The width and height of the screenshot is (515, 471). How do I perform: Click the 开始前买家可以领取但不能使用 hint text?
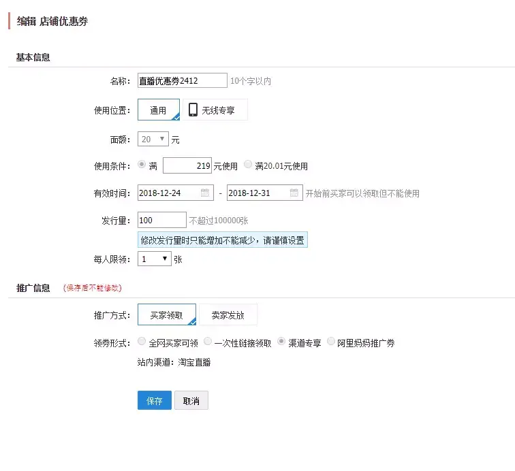point(362,193)
